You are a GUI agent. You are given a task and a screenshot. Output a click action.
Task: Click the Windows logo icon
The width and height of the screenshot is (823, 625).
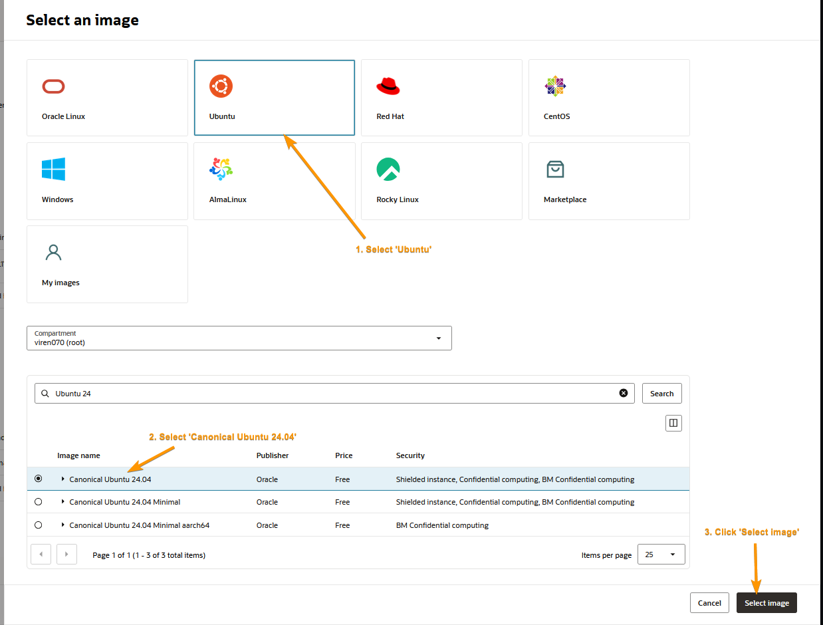click(53, 170)
